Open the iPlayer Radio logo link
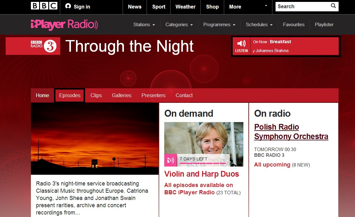The height and width of the screenshot is (217, 355). [64, 25]
